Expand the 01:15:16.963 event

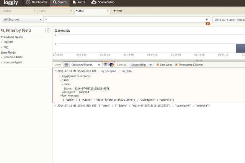point(55,106)
